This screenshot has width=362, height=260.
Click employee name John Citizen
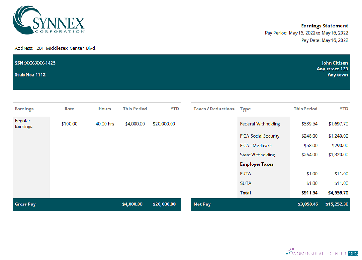pyautogui.click(x=334, y=63)
